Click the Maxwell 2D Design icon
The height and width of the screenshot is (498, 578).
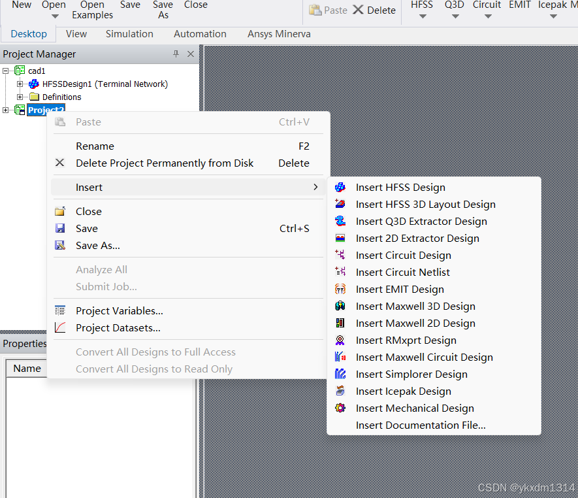click(x=340, y=323)
